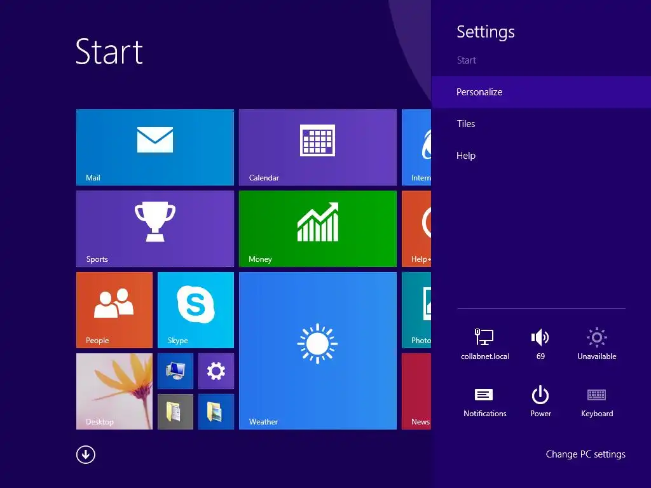Open the Mail tile
The height and width of the screenshot is (488, 651).
[155, 147]
